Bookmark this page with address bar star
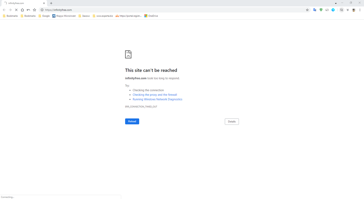364x199 pixels. coord(307,10)
